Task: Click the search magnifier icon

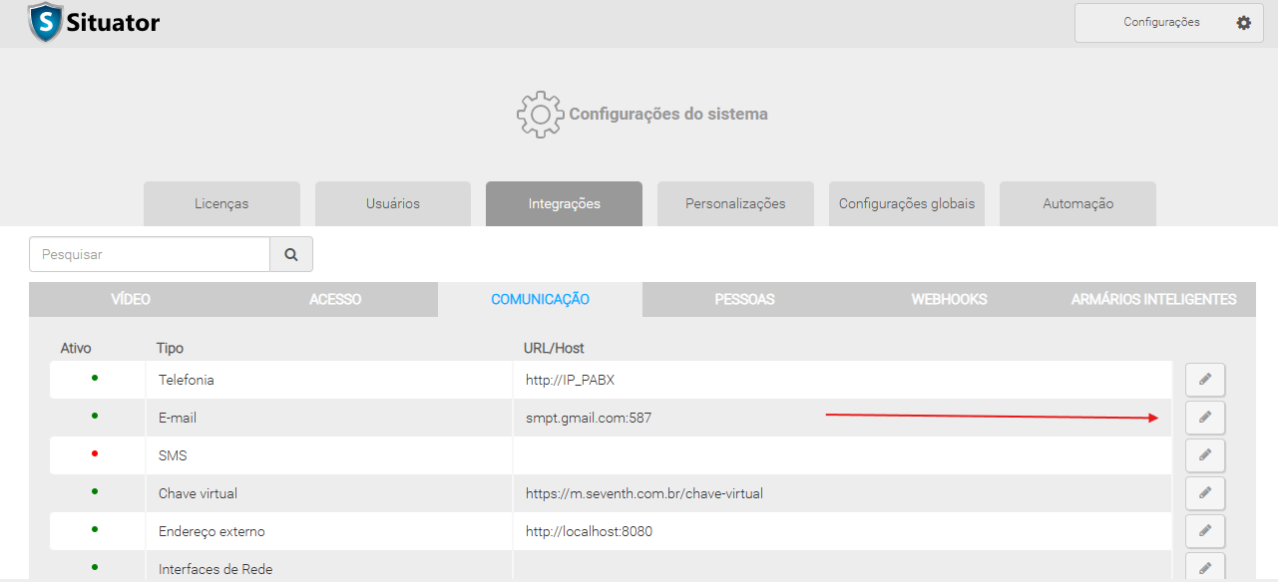Action: (291, 254)
